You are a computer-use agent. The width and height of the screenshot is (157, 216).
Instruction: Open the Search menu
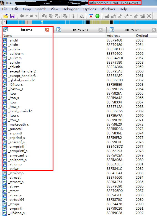[41, 9]
